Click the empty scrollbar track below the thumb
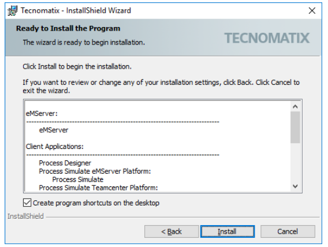Screen dimensions: 328x247 (x=295, y=162)
